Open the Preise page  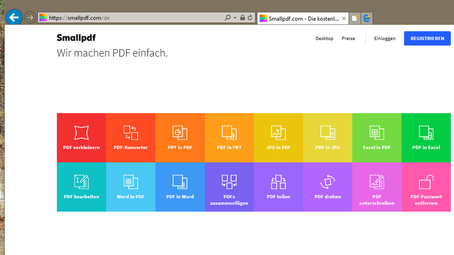pyautogui.click(x=348, y=39)
